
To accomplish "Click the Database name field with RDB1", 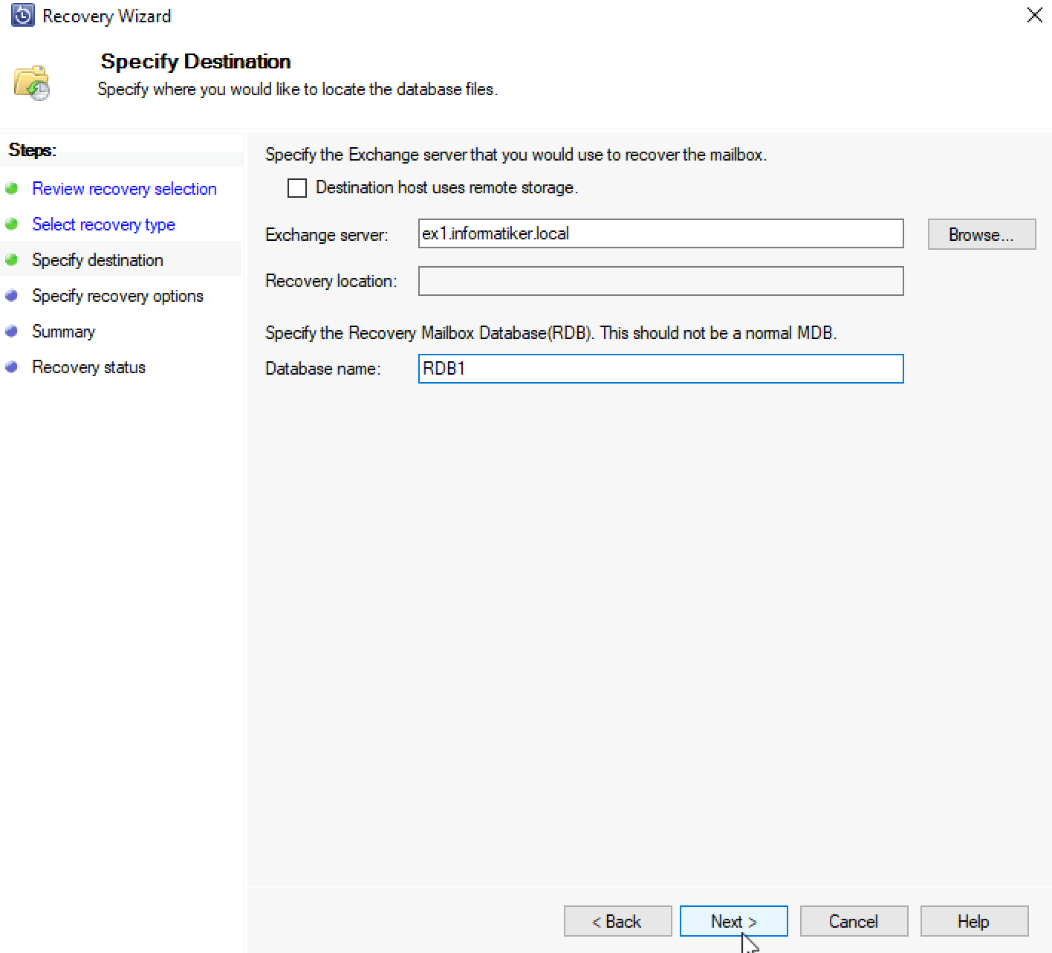I will (660, 369).
